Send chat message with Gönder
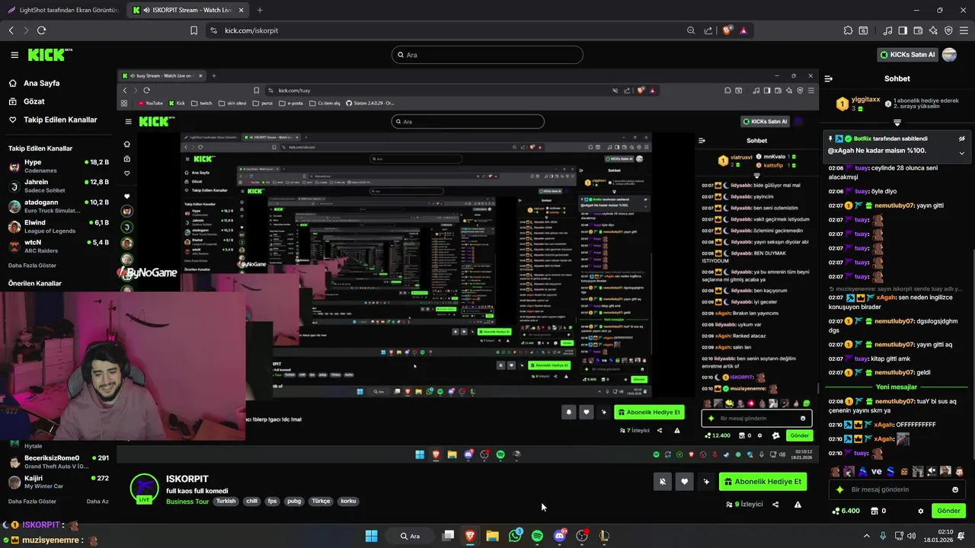This screenshot has height=548, width=975. click(x=948, y=511)
